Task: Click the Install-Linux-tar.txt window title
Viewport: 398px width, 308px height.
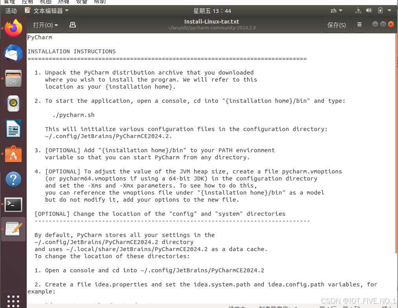Action: 212,22
